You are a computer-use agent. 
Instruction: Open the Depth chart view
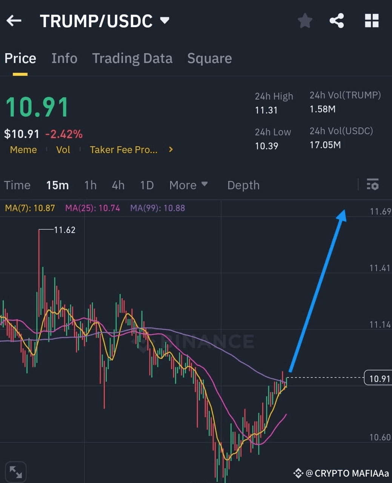point(243,185)
